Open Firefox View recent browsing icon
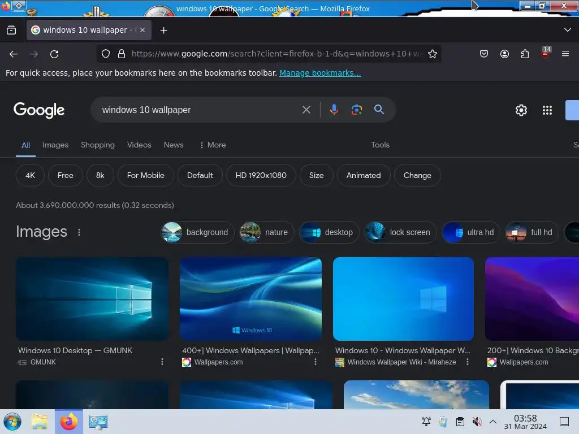The width and height of the screenshot is (579, 434). [x=11, y=31]
